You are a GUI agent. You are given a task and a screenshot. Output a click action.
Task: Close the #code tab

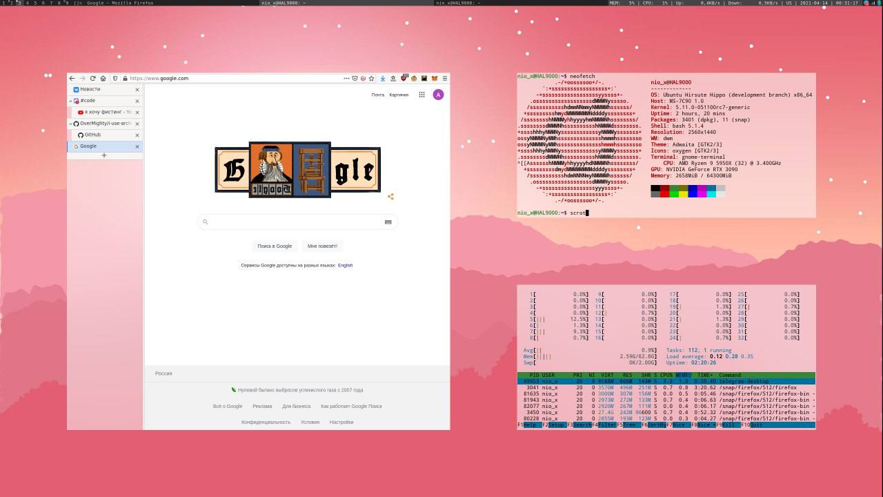[137, 101]
